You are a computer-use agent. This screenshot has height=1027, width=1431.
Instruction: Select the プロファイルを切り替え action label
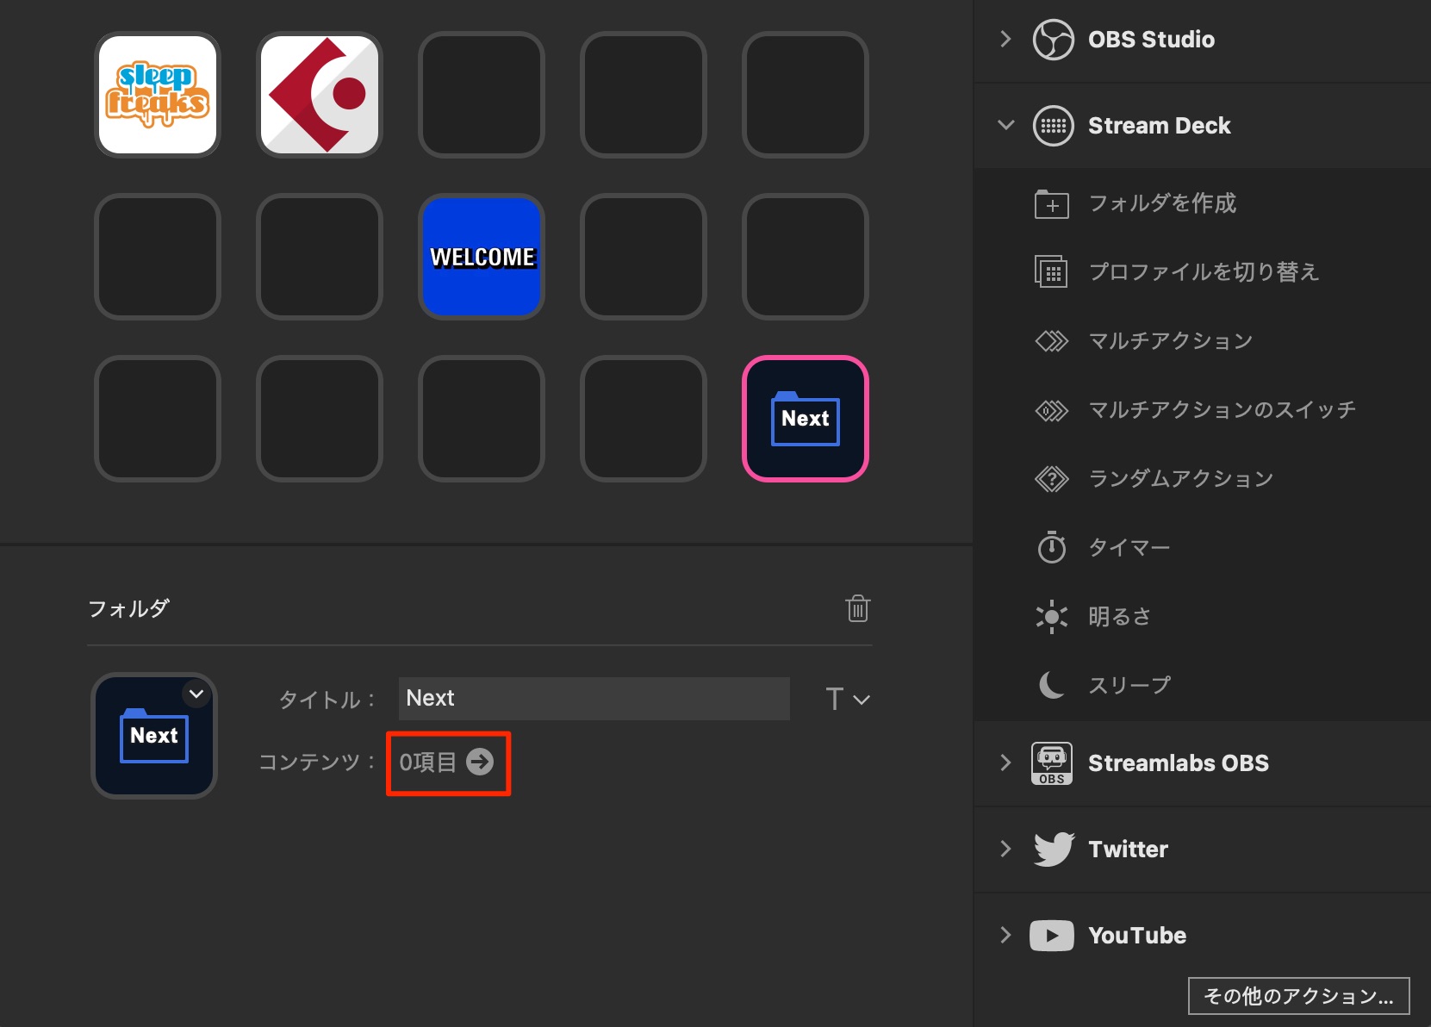[x=1204, y=272]
